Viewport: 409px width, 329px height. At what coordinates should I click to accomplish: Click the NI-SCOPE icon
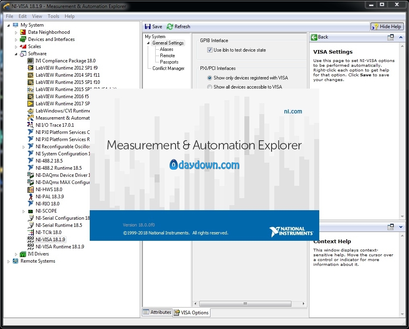31,211
